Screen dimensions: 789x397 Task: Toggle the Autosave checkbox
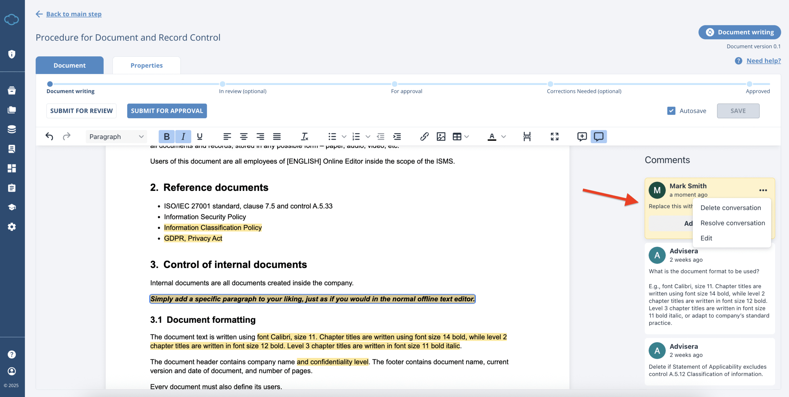click(x=671, y=111)
